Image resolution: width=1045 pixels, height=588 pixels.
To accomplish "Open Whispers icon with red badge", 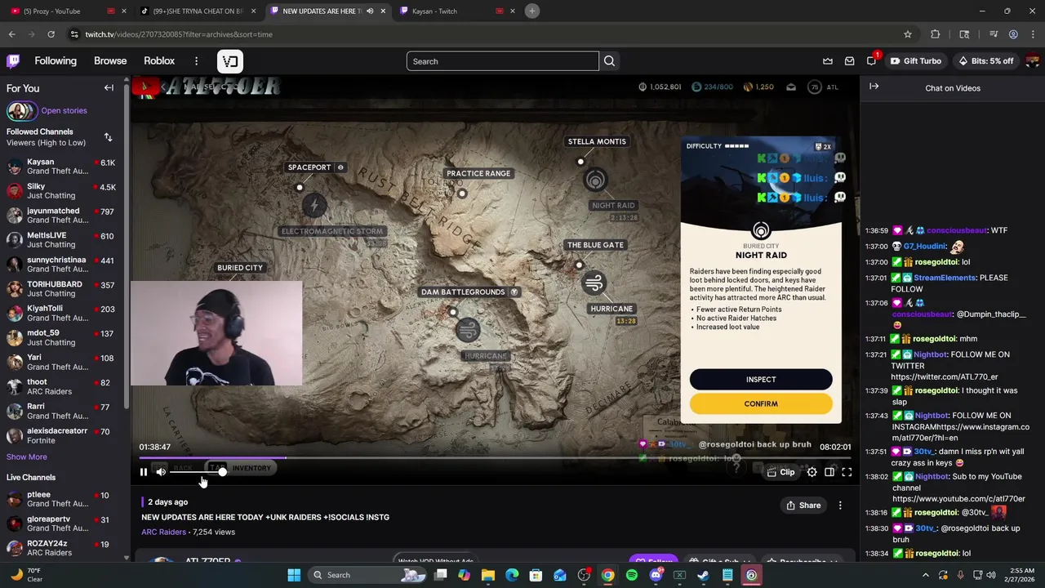I will 872,61.
